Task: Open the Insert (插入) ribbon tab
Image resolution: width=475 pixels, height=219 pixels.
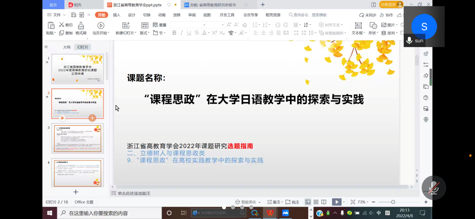Action: pyautogui.click(x=117, y=15)
